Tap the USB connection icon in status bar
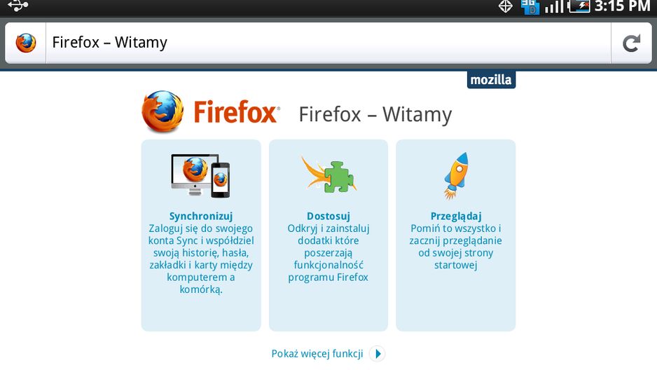Image resolution: width=657 pixels, height=370 pixels. pyautogui.click(x=18, y=6)
